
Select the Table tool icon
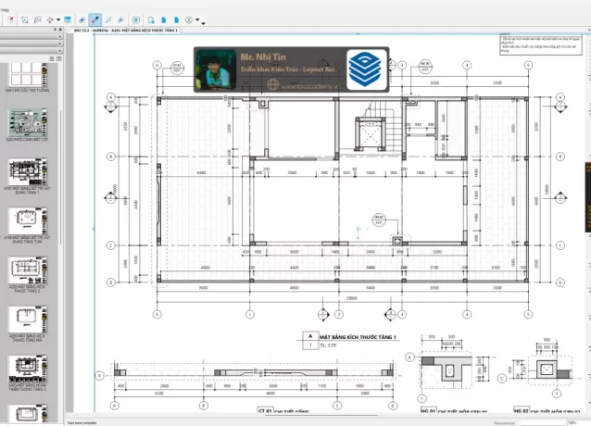(x=68, y=19)
